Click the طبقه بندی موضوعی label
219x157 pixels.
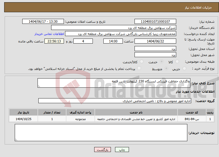point(200,62)
